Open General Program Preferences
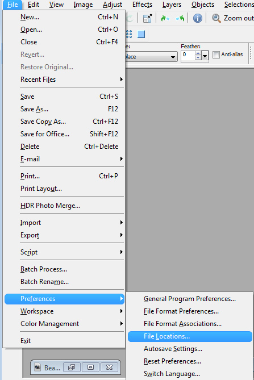The height and width of the screenshot is (380, 254). pyautogui.click(x=190, y=299)
